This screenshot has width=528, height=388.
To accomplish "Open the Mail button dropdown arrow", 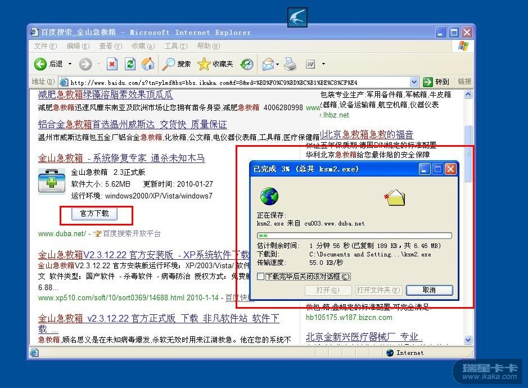I will tap(277, 64).
